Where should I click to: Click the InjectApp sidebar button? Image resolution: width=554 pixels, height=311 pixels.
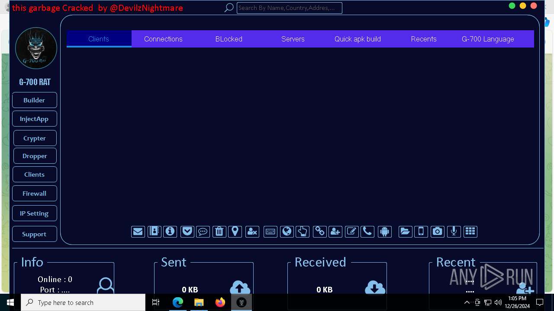(x=34, y=119)
